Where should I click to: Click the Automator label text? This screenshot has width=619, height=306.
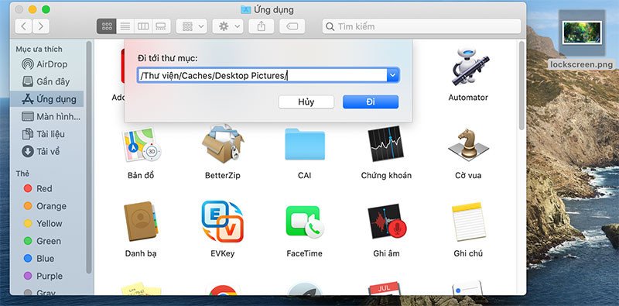click(468, 98)
